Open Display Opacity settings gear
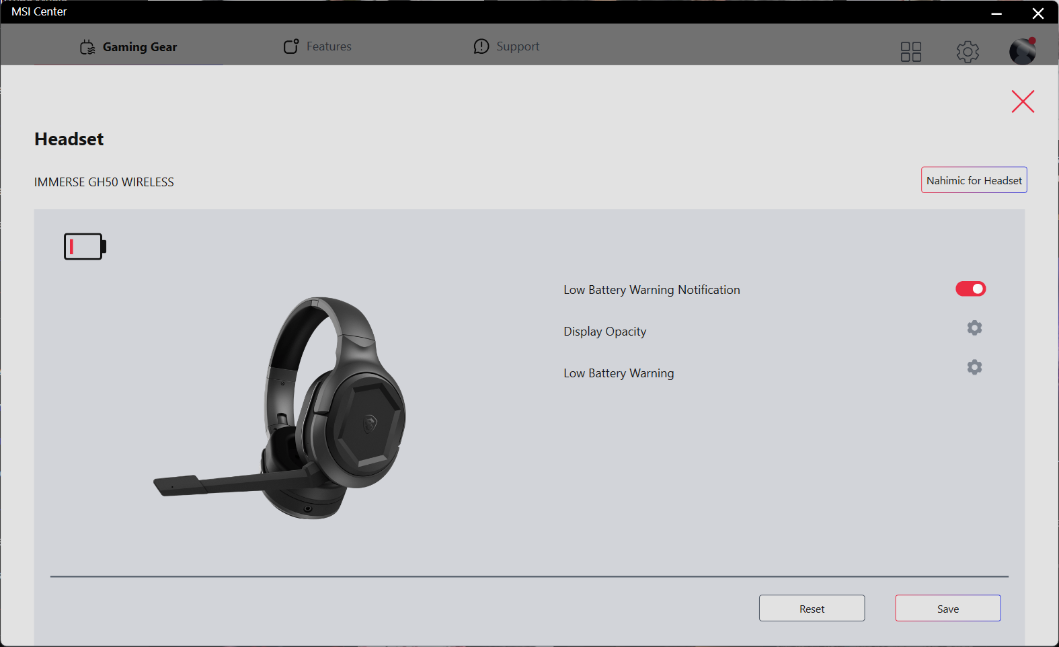The height and width of the screenshot is (647, 1059). click(974, 328)
